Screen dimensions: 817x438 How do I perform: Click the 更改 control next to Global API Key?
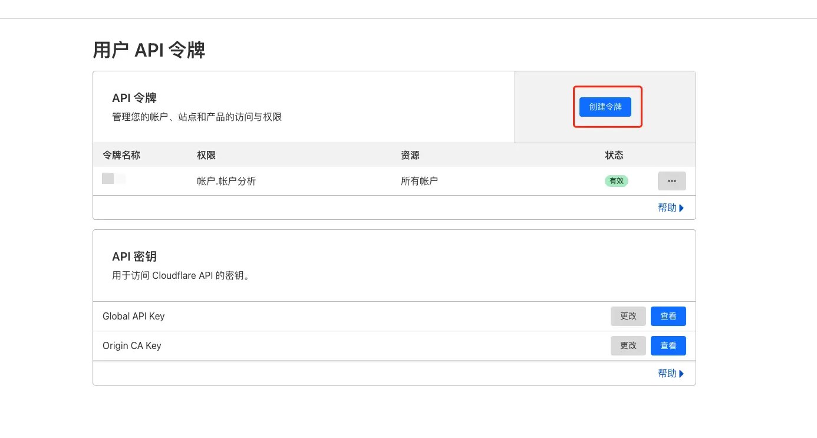click(x=628, y=316)
